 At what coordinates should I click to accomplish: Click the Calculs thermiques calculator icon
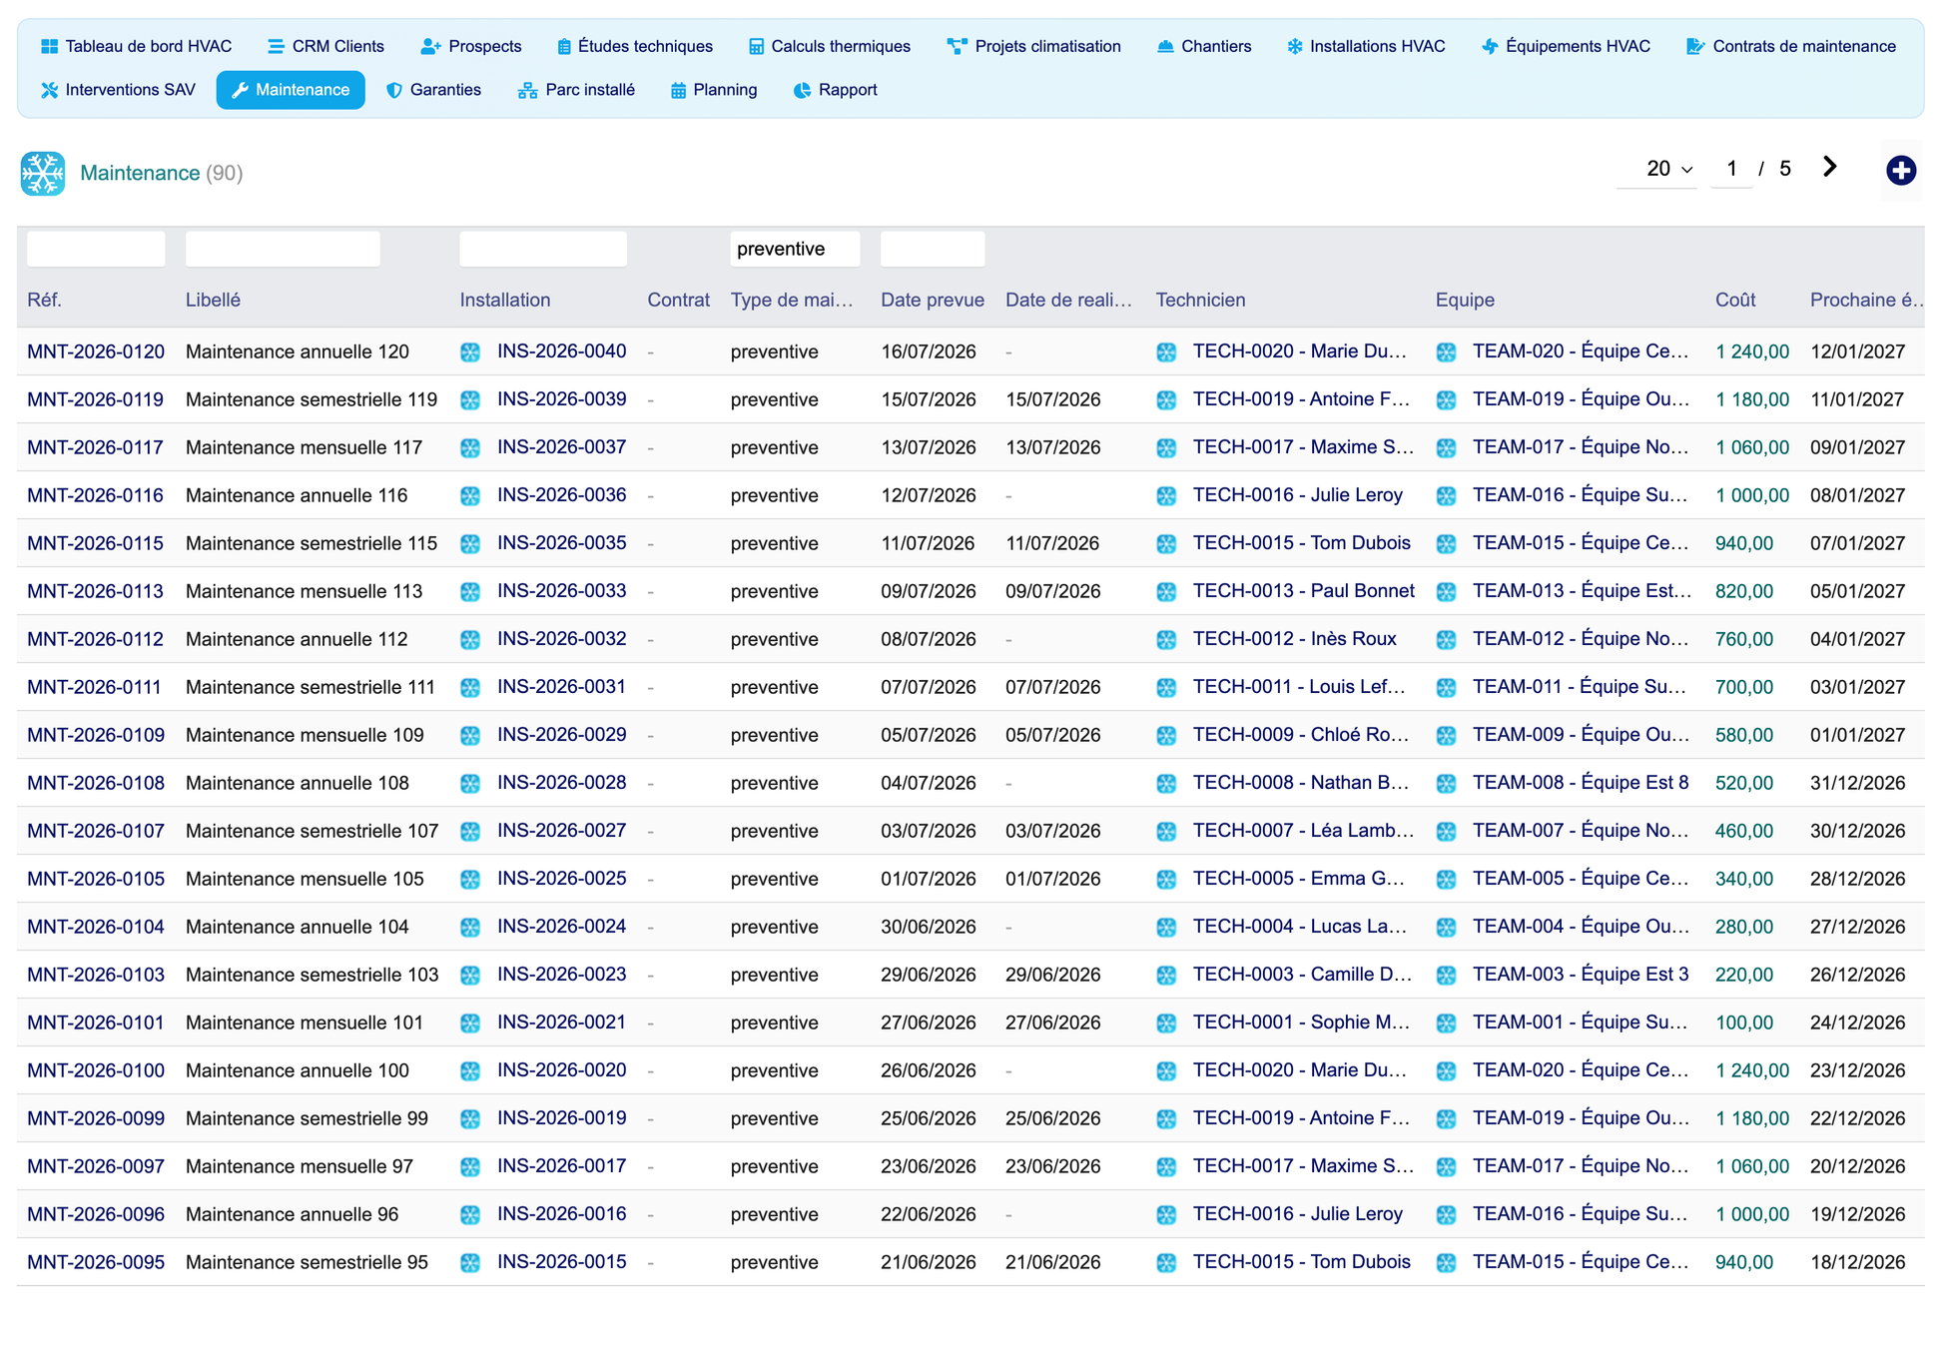click(756, 46)
